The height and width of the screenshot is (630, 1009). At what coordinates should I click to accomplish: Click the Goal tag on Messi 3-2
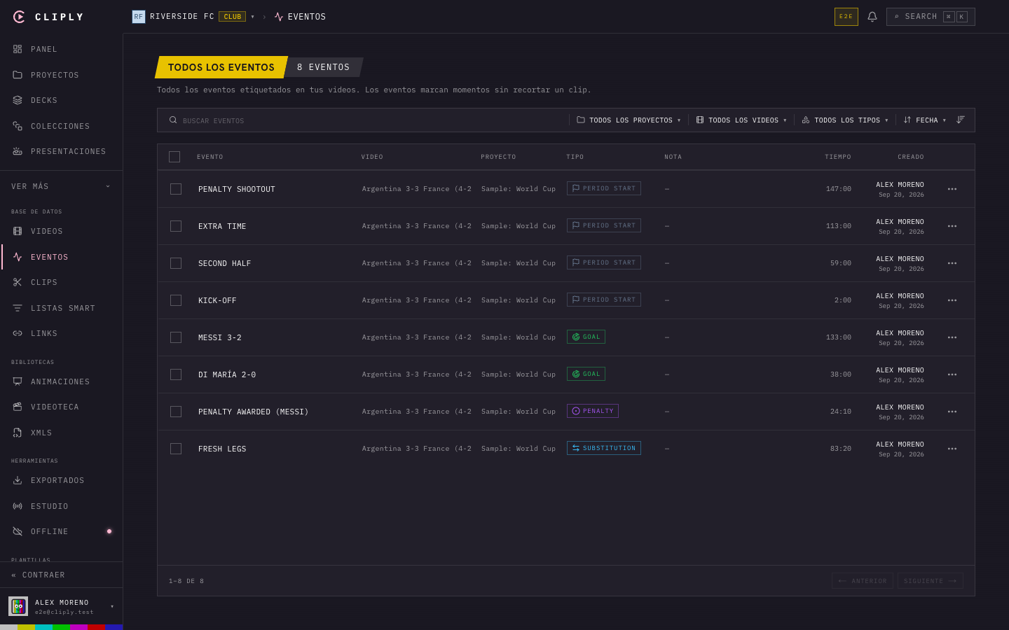[586, 337]
